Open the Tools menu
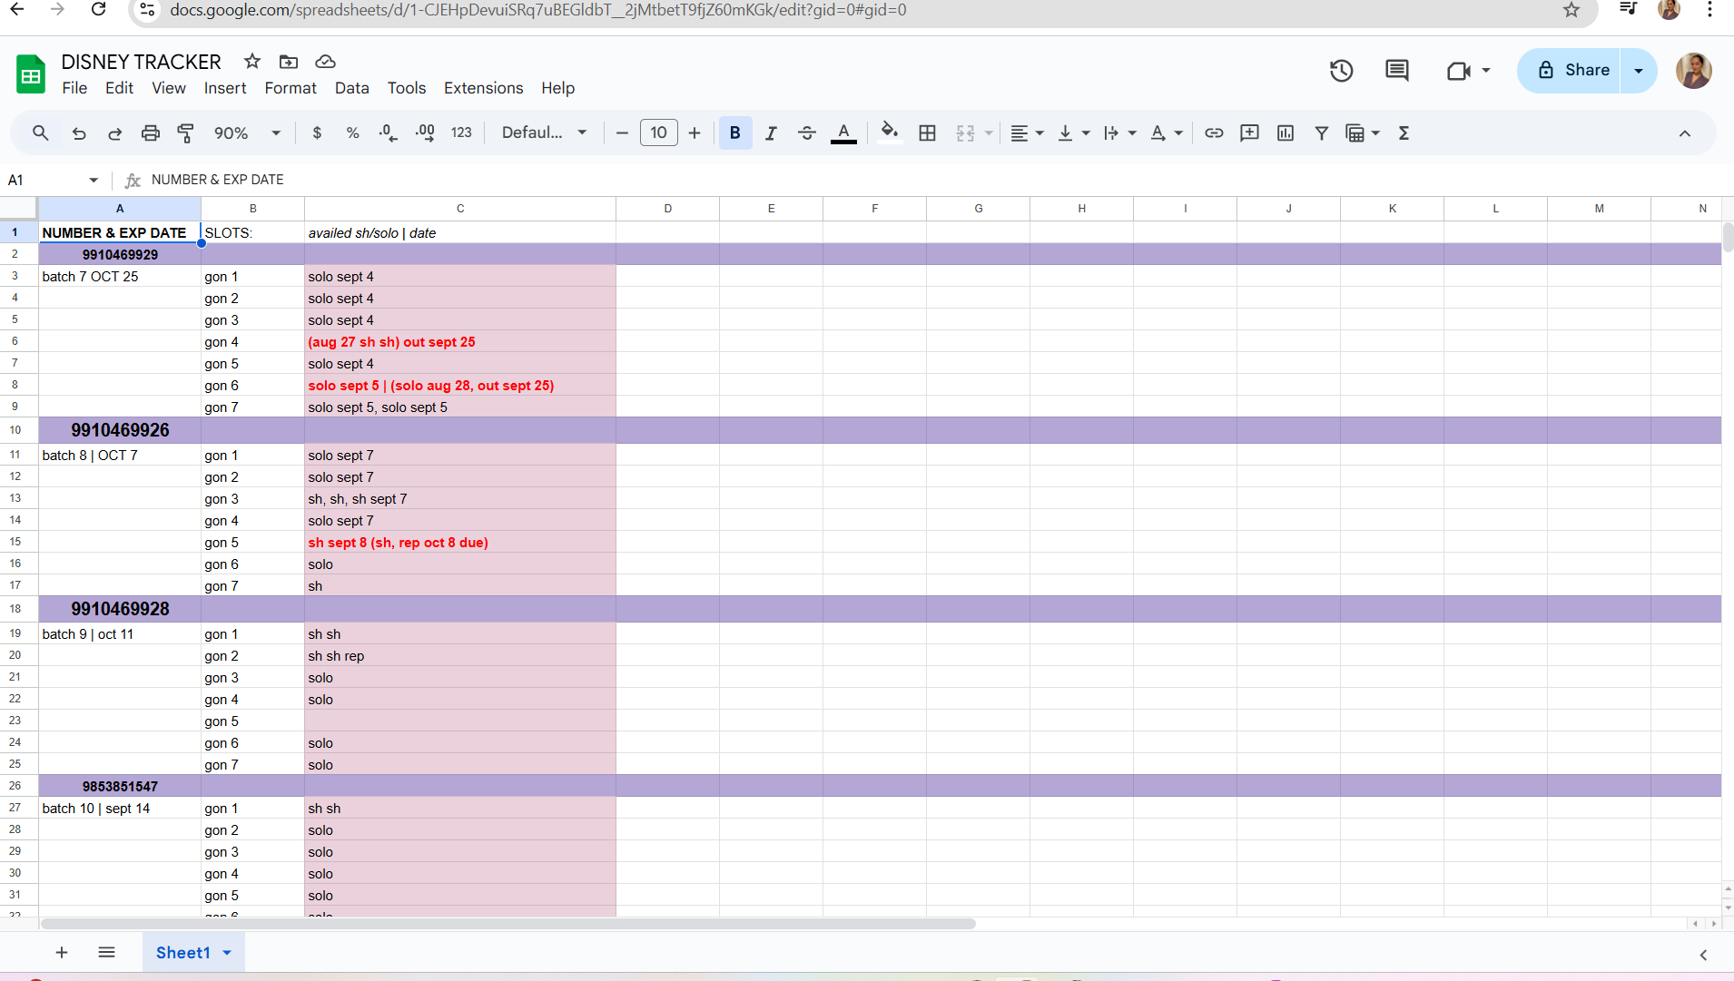 (x=407, y=88)
